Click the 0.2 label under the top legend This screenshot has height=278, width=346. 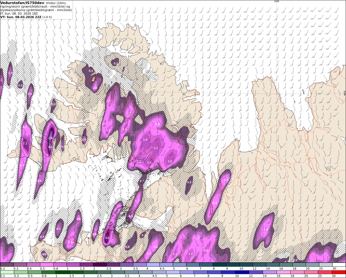(3, 269)
